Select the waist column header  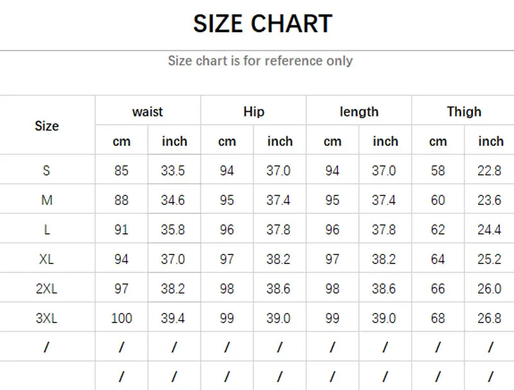point(148,112)
